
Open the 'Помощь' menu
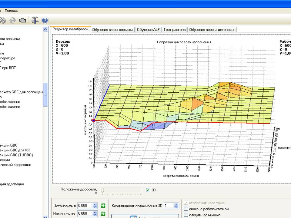coord(11,11)
